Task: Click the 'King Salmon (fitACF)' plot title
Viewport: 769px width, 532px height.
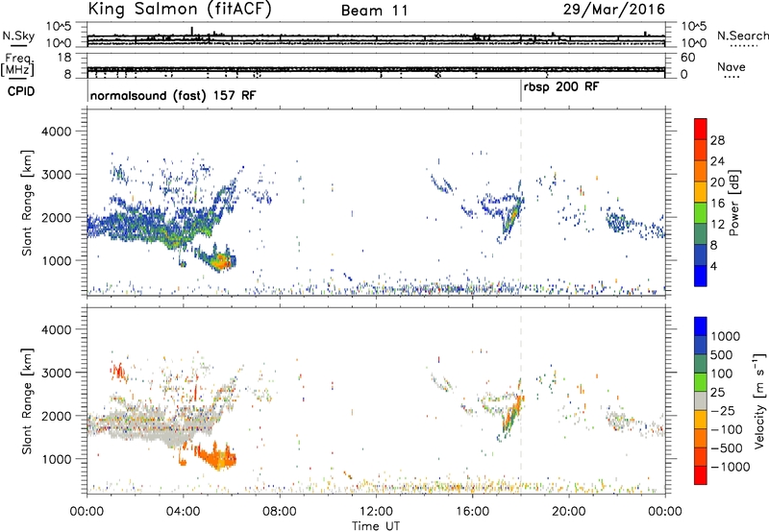Action: (179, 9)
